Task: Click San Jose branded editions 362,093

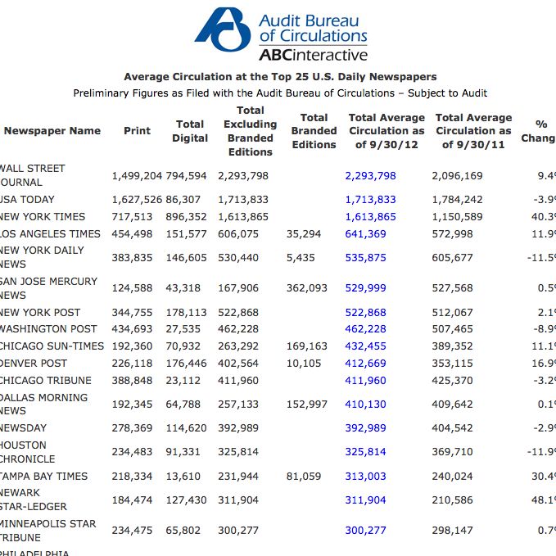Action: 307,288
